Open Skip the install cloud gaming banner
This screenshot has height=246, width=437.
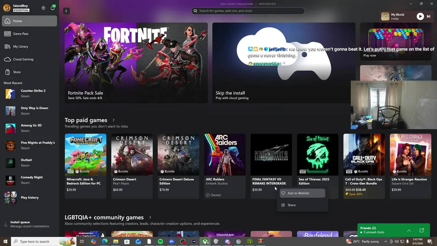tap(284, 63)
